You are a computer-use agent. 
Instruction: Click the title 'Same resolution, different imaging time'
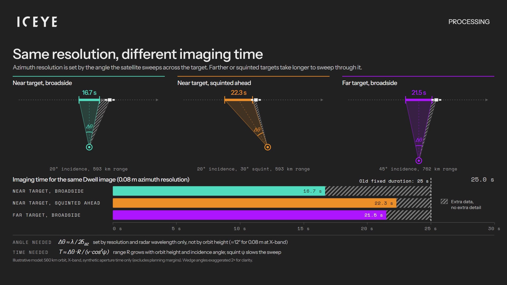[138, 54]
